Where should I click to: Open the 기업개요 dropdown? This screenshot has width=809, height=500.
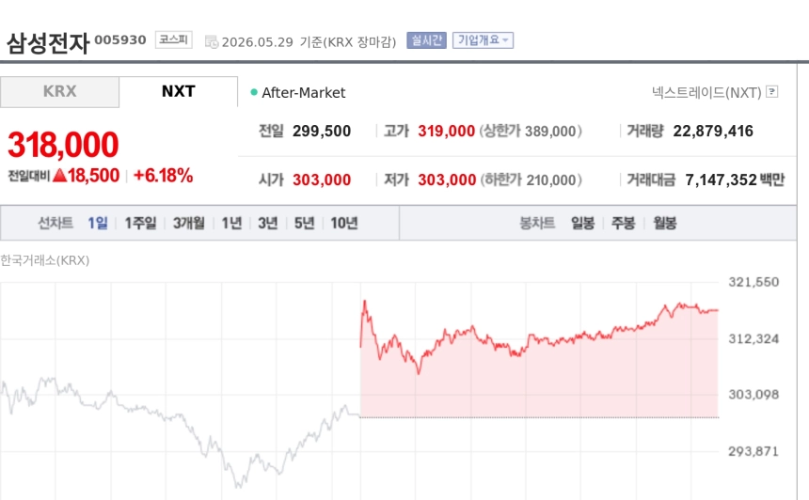(483, 40)
